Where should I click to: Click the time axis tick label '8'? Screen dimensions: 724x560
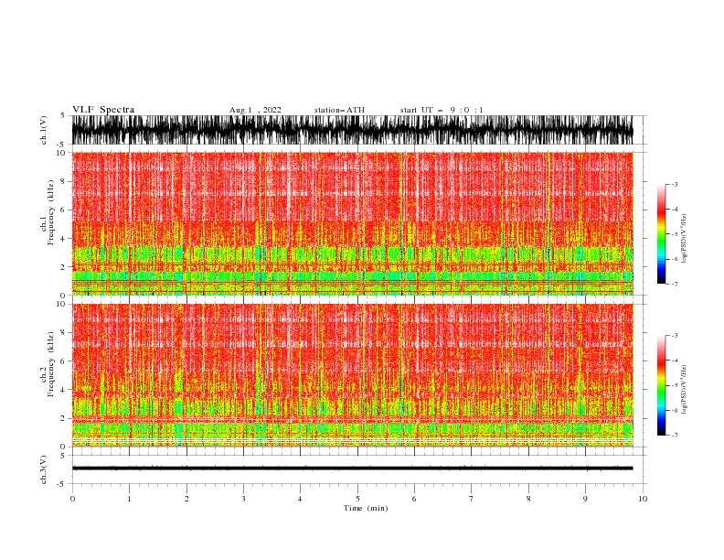point(528,499)
